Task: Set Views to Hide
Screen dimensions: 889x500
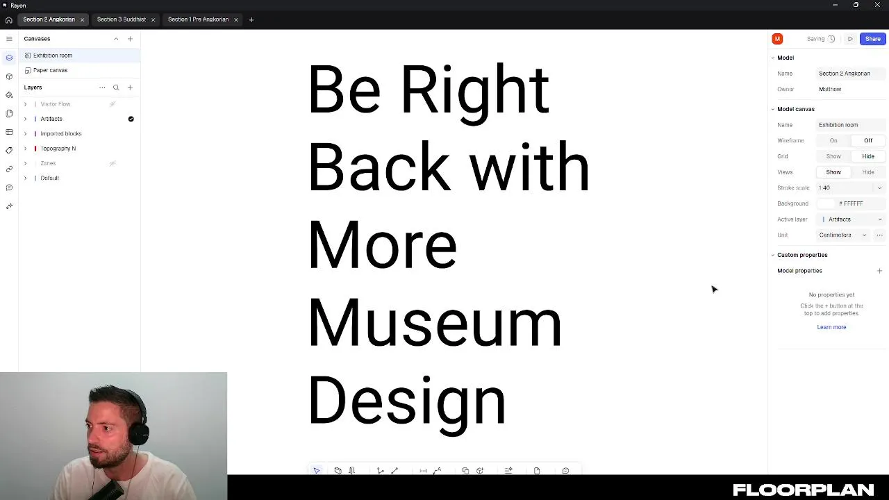Action: (868, 172)
